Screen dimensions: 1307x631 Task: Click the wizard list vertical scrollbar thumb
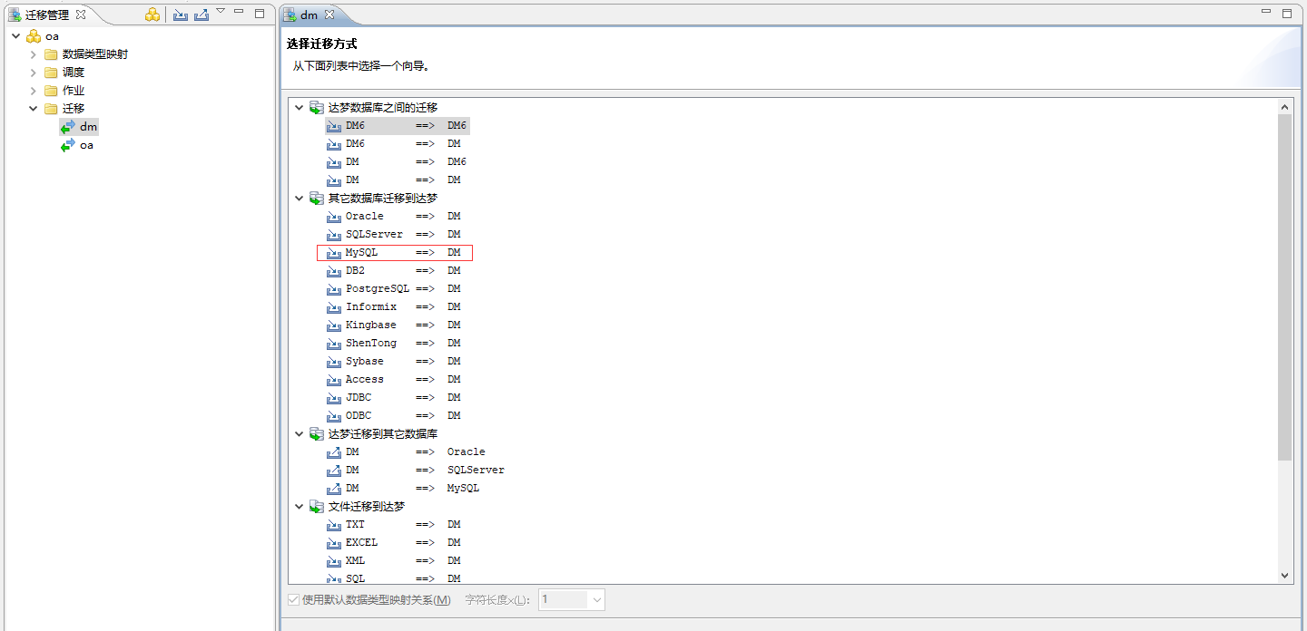(x=1284, y=287)
